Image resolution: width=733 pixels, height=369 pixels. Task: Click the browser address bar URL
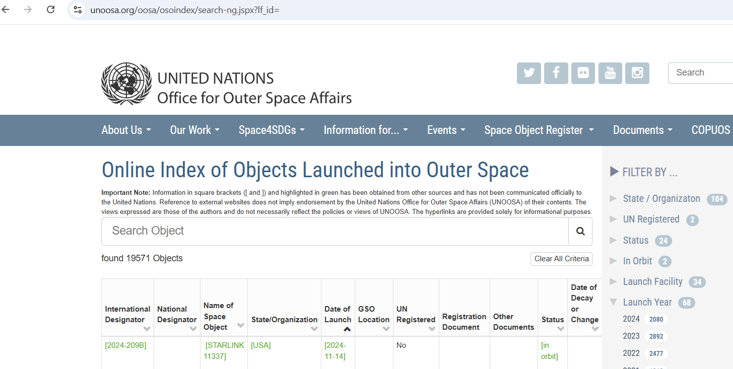pyautogui.click(x=184, y=10)
